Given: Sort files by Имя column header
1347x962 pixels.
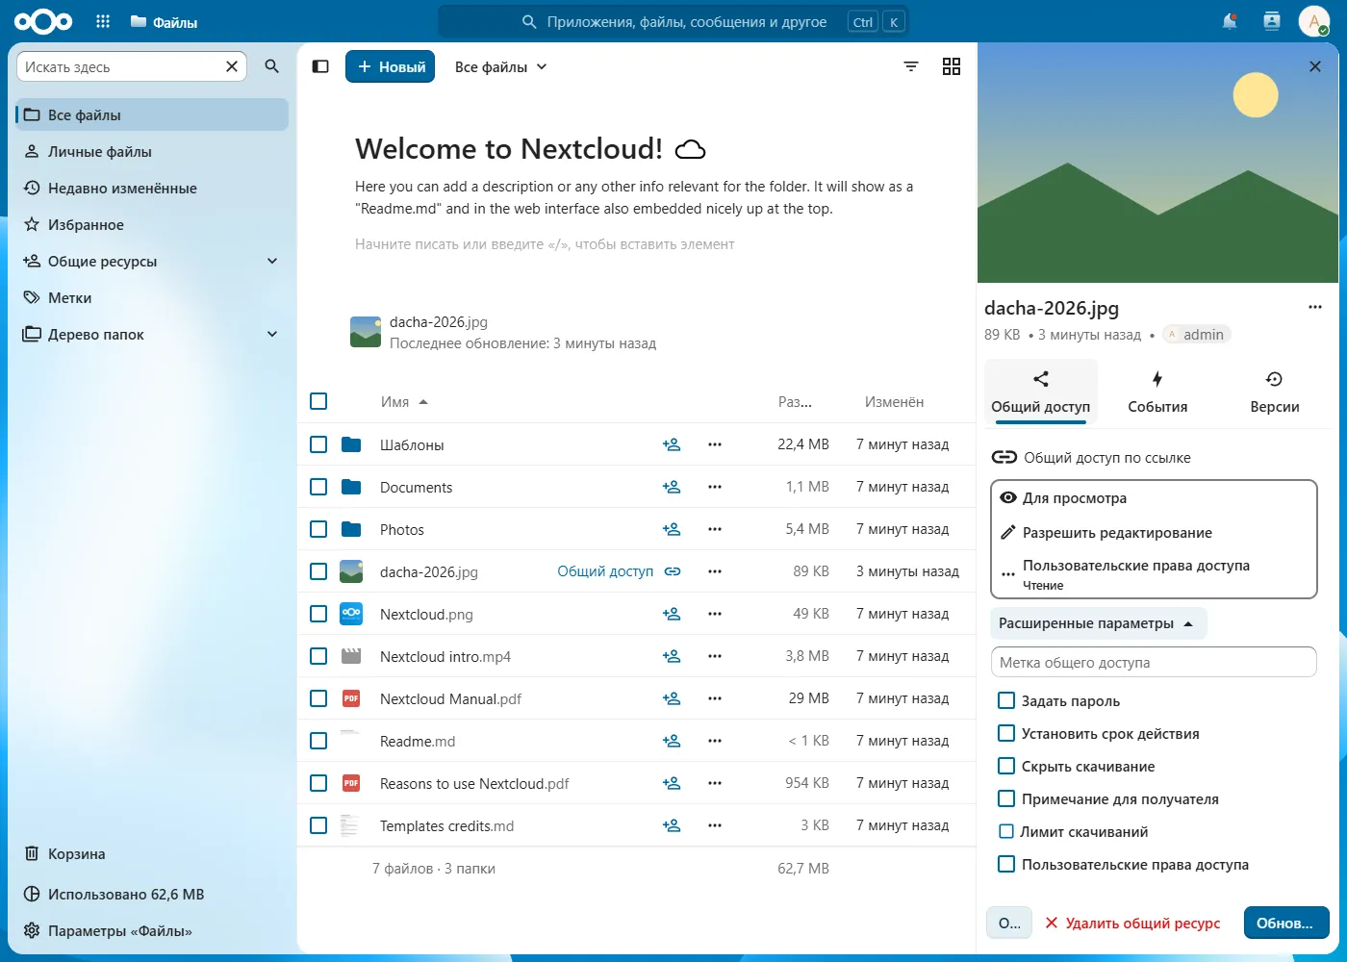Looking at the screenshot, I should [x=404, y=402].
